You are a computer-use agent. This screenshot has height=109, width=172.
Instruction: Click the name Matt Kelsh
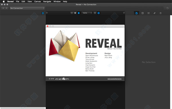point(108,56)
